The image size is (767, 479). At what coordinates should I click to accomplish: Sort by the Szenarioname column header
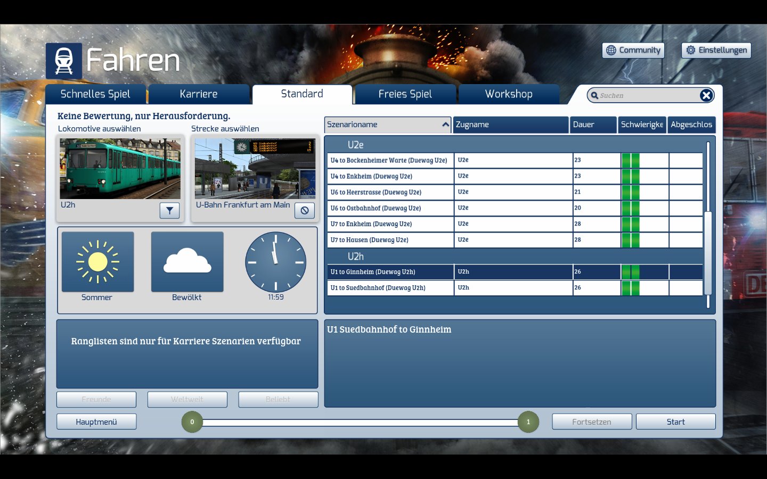coord(387,125)
